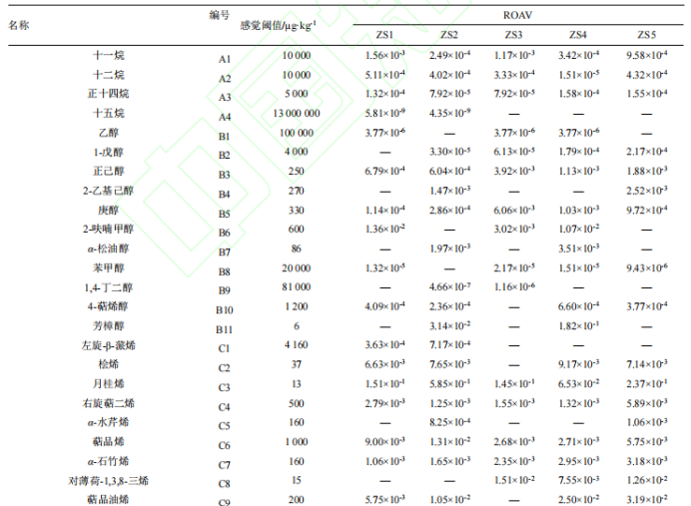This screenshot has width=691, height=506.
Task: Select the threshold value 81 000
Action: pyautogui.click(x=295, y=287)
